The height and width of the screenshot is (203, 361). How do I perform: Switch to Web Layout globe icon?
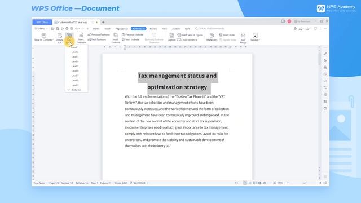(259, 183)
